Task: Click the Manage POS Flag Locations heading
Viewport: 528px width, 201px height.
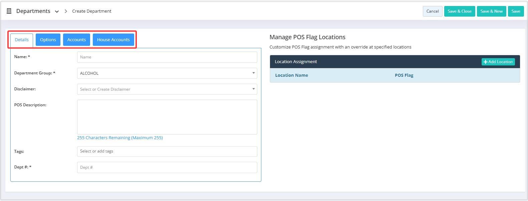Action: (x=307, y=37)
